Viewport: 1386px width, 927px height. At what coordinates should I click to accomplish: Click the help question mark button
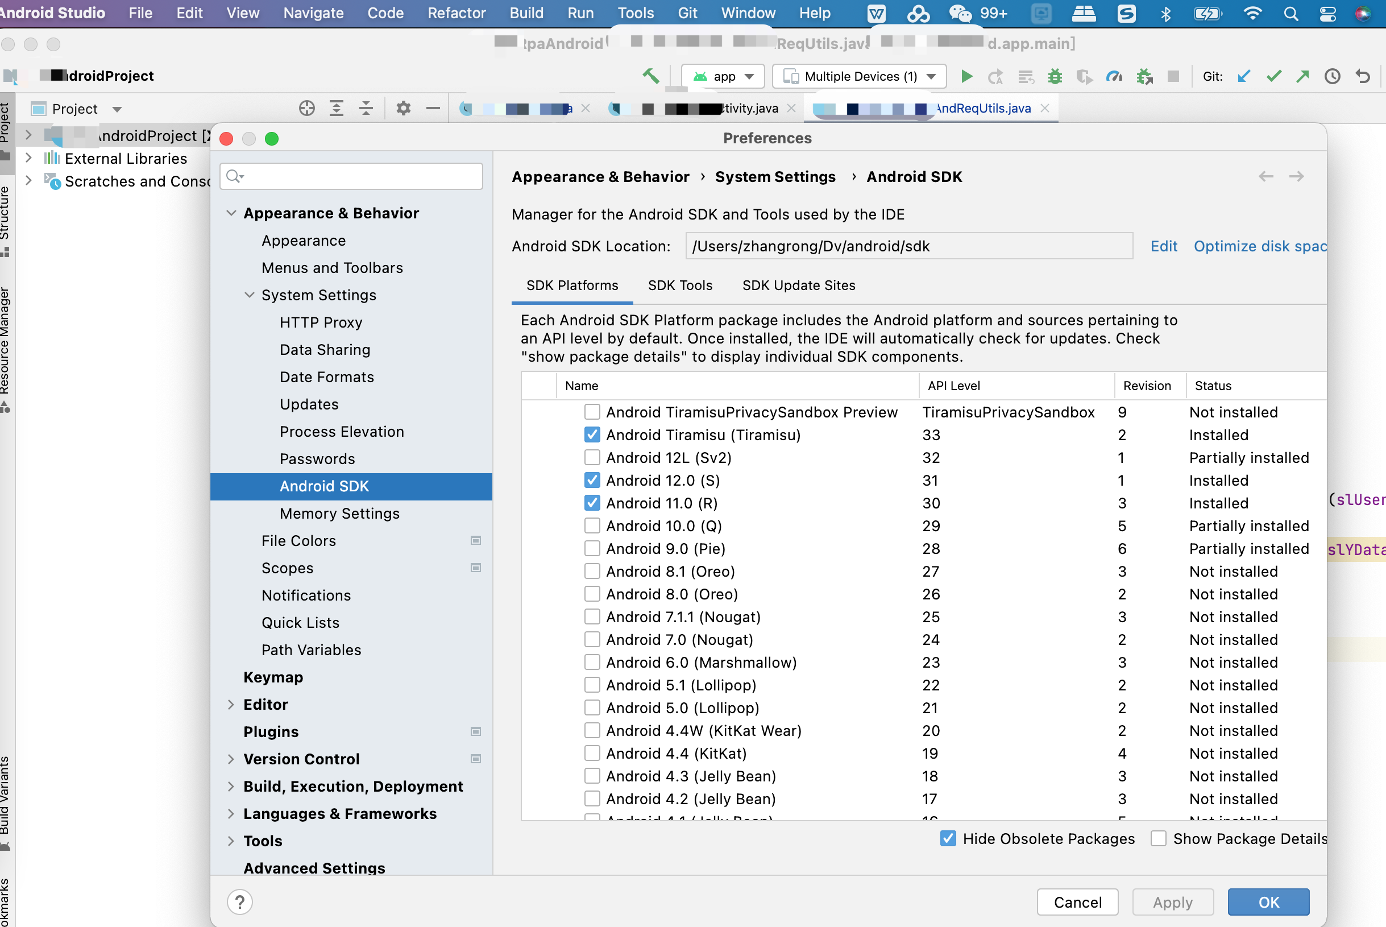coord(240,901)
